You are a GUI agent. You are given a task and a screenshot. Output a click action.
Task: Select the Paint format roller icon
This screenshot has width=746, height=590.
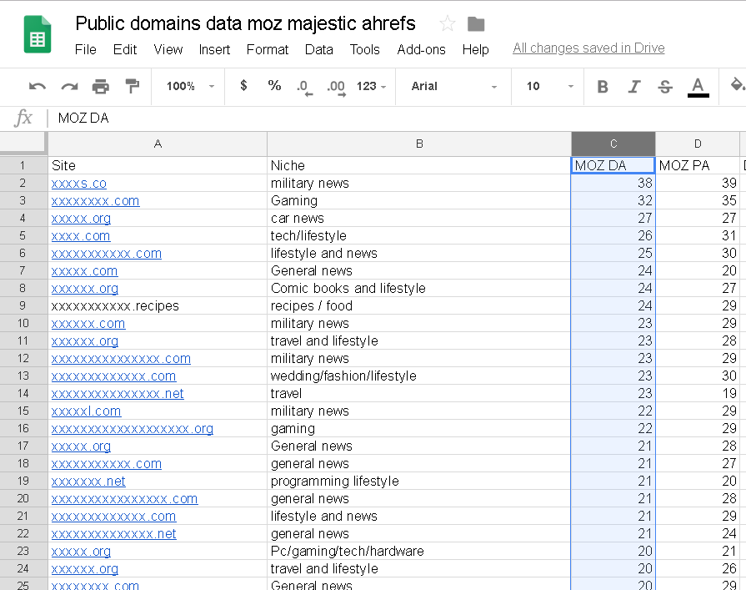point(132,86)
